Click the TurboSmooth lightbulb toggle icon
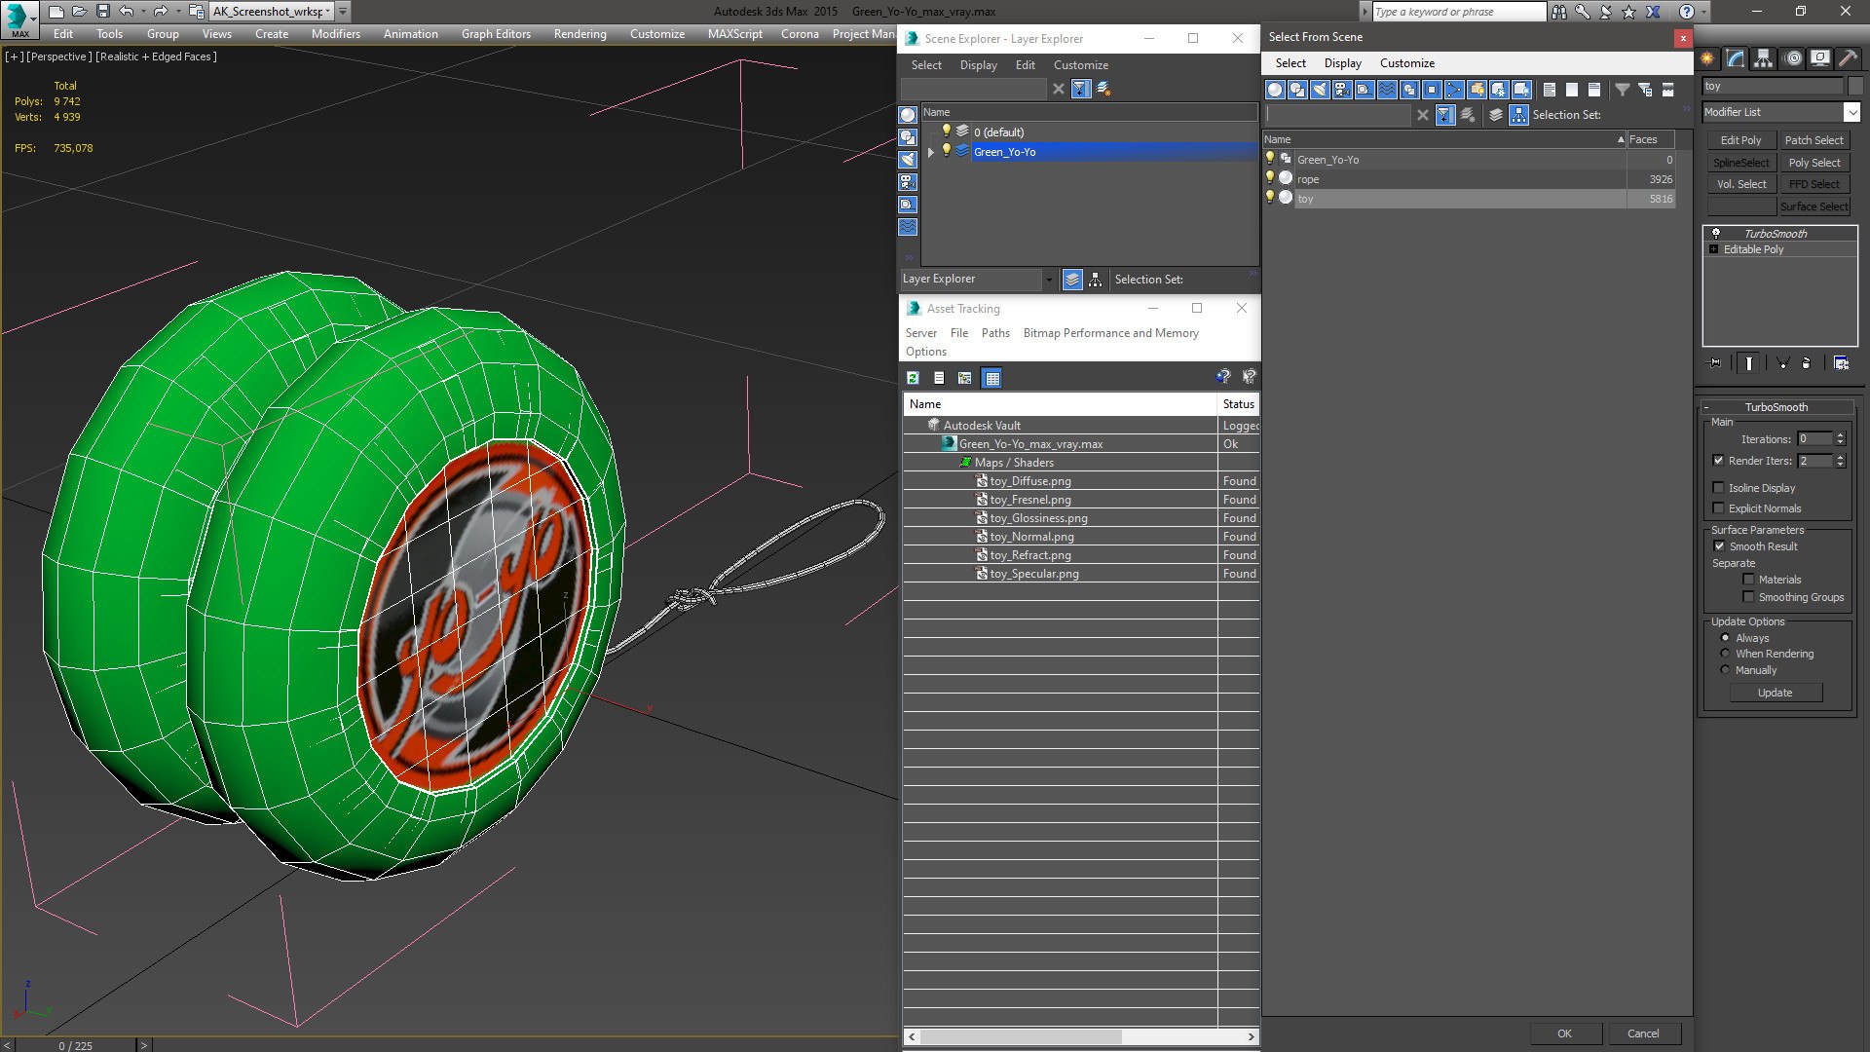 (x=1716, y=234)
